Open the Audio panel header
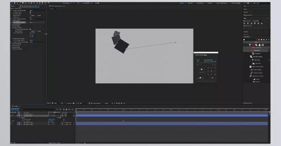The height and width of the screenshot is (146, 281). [245, 9]
